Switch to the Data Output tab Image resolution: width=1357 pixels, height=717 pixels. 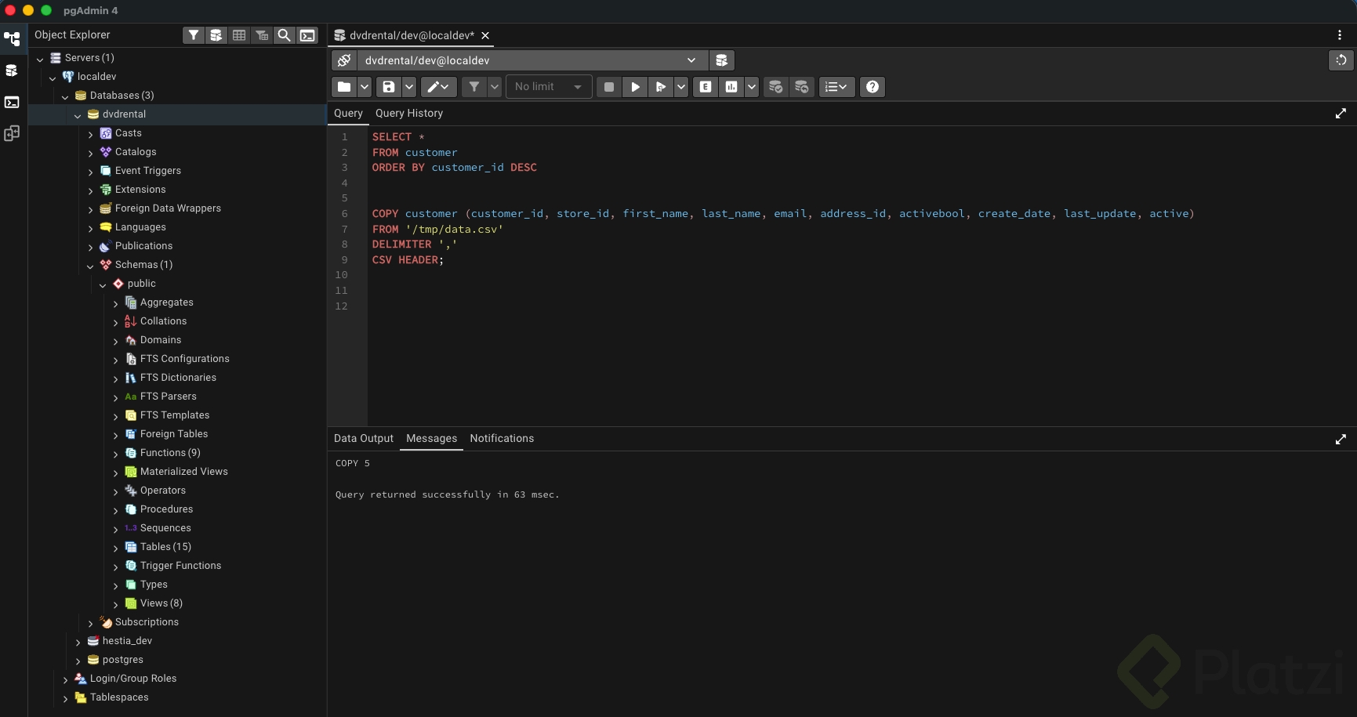tap(363, 439)
